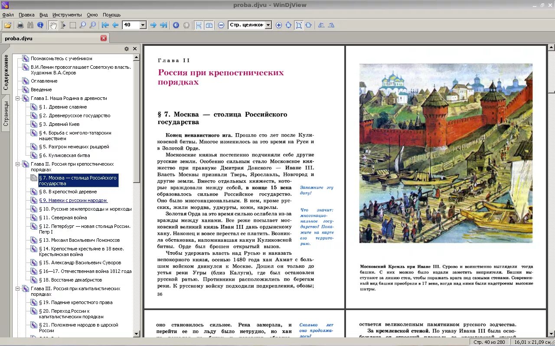
Task: Pick the rectangular region selection tool
Action: coord(73,25)
